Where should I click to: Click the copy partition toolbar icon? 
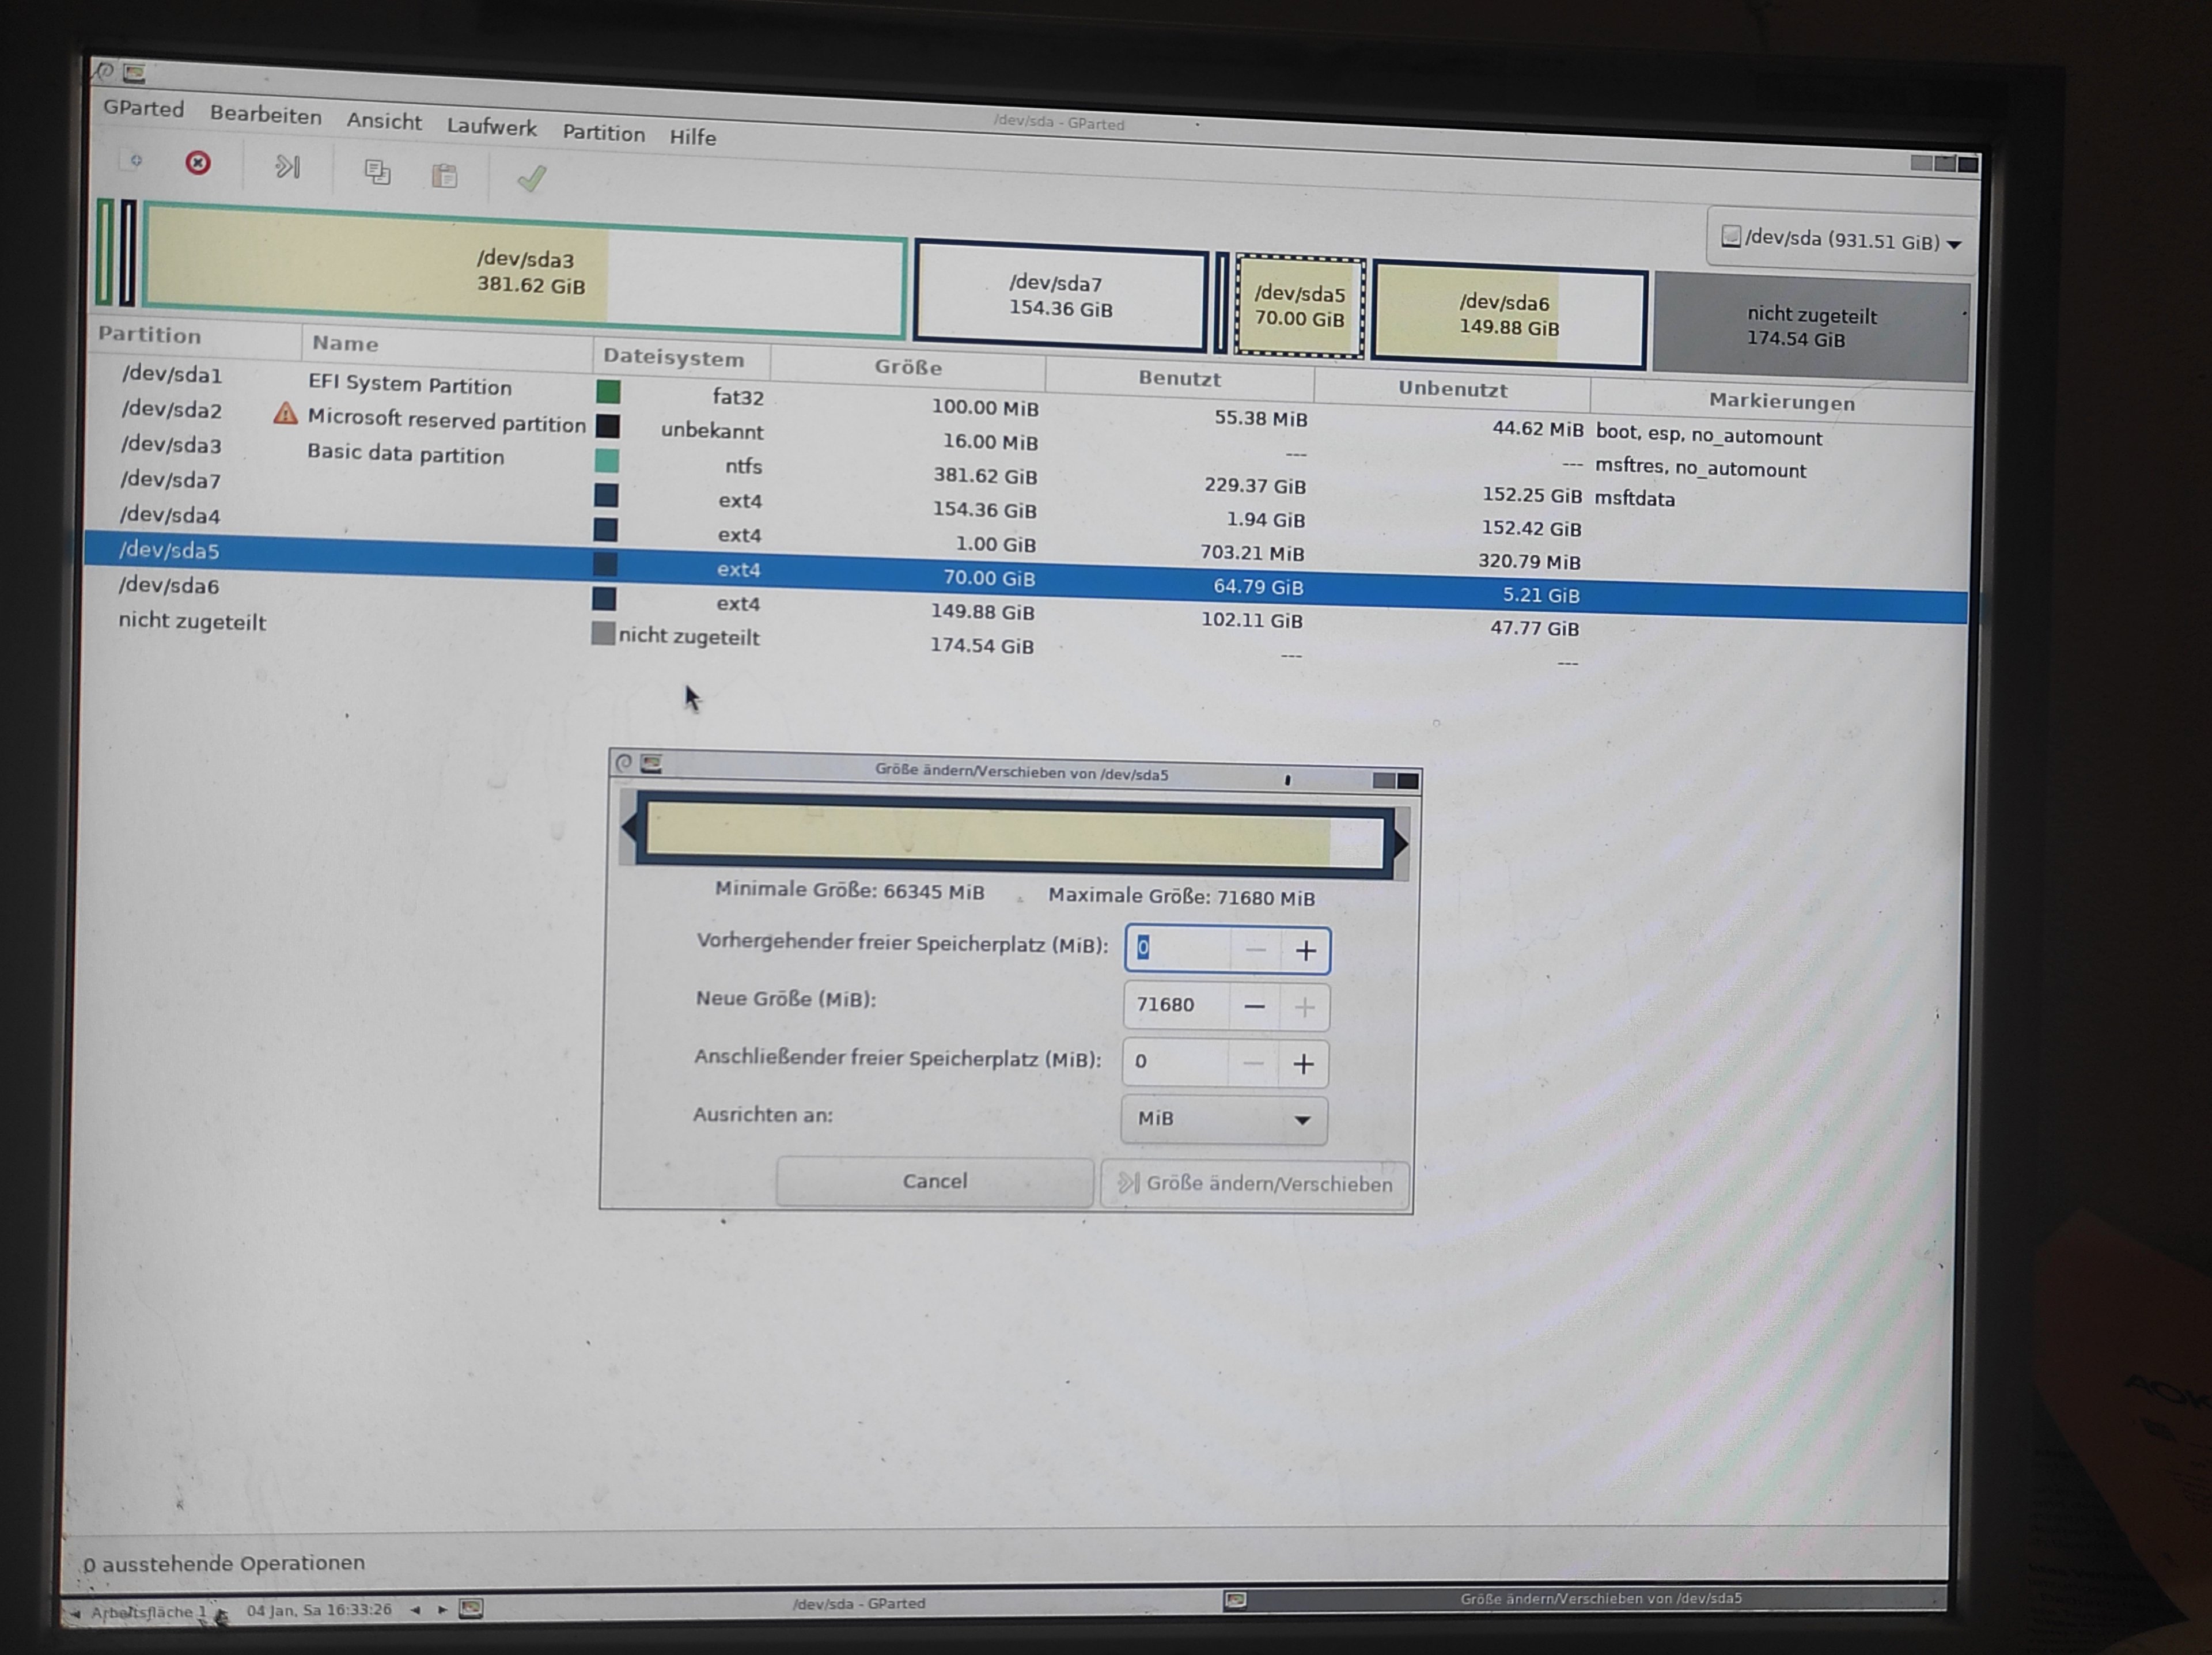coord(377,173)
